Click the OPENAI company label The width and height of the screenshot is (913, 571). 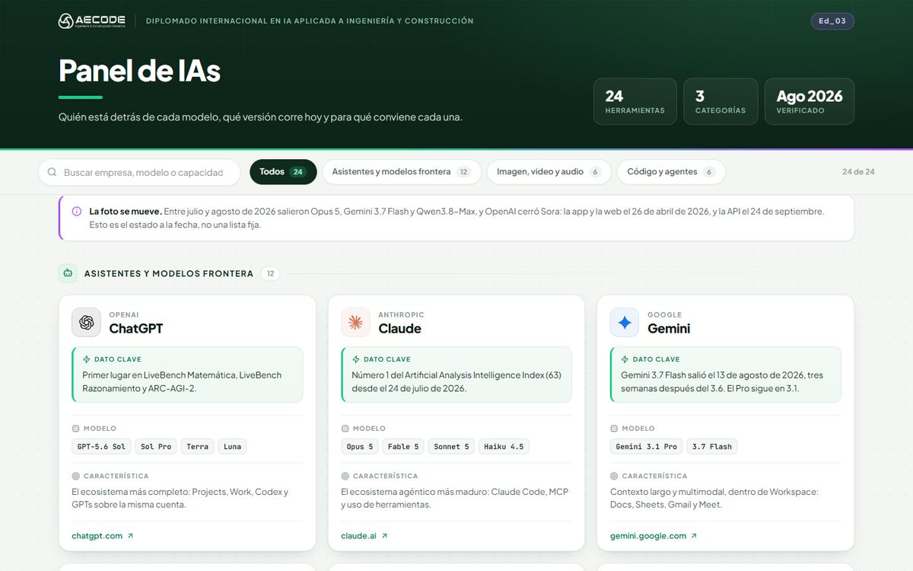pos(124,314)
